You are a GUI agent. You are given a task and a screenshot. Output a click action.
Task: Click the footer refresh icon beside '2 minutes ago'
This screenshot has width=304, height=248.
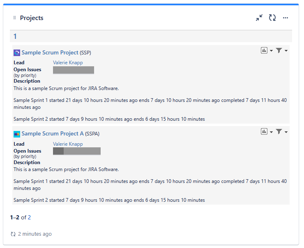click(13, 234)
